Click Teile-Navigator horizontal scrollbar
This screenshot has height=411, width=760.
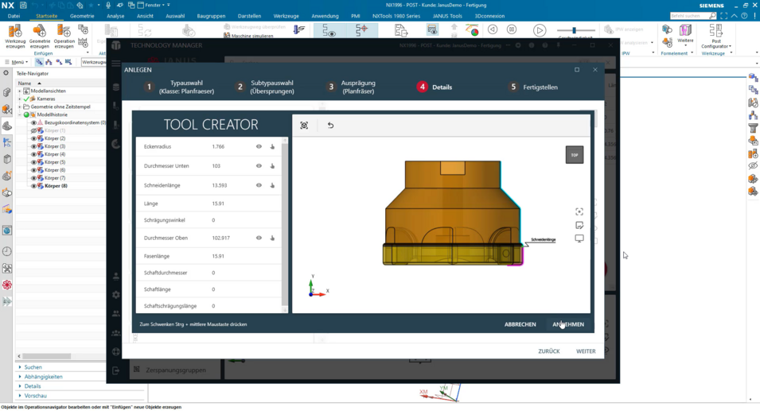47,356
